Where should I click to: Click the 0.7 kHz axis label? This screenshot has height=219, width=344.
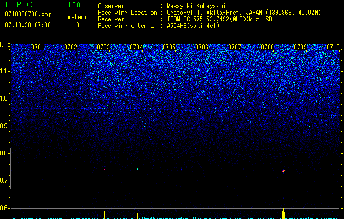pyautogui.click(x=4, y=181)
